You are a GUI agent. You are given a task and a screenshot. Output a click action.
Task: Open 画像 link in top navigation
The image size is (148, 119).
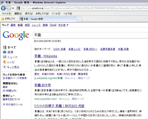coord(13,25)
